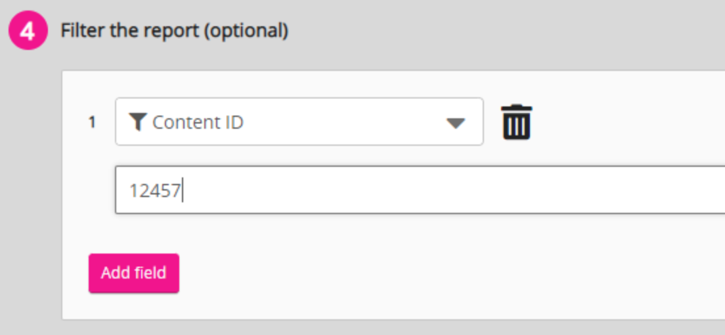This screenshot has height=335, width=725.
Task: Click the pink step 4 badge
Action: pos(28,31)
